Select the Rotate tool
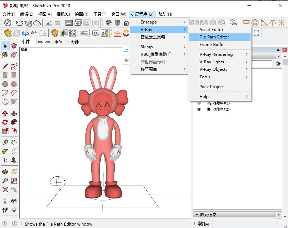The height and width of the screenshot is (228, 288). point(5,122)
